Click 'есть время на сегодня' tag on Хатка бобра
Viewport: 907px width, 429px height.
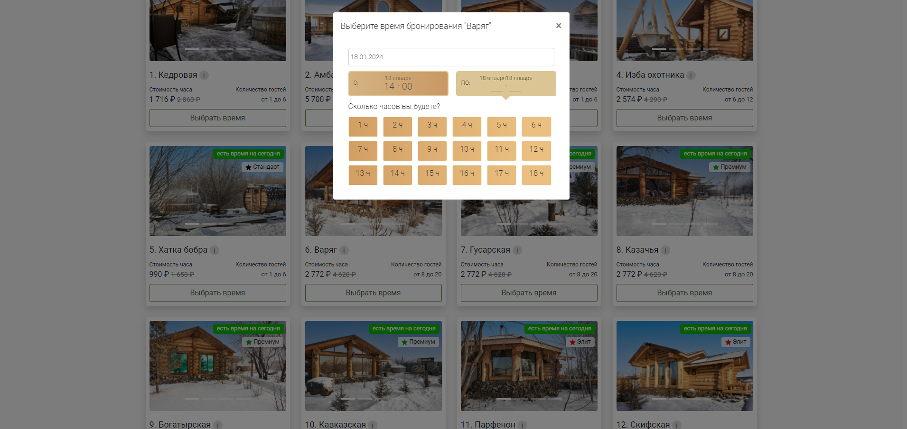point(248,154)
